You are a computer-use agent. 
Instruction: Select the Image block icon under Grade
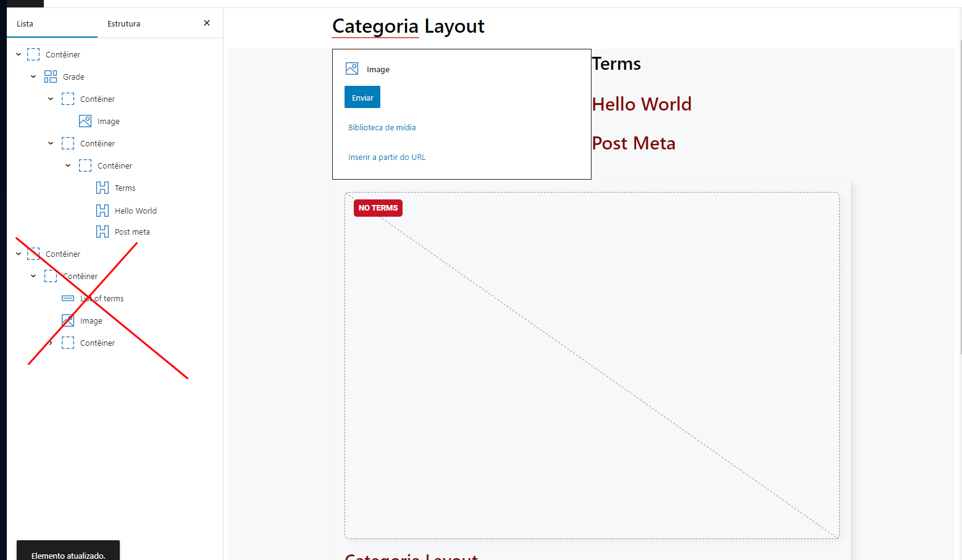click(85, 121)
